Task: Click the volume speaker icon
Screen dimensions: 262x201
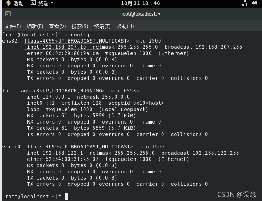Action: 254,3
